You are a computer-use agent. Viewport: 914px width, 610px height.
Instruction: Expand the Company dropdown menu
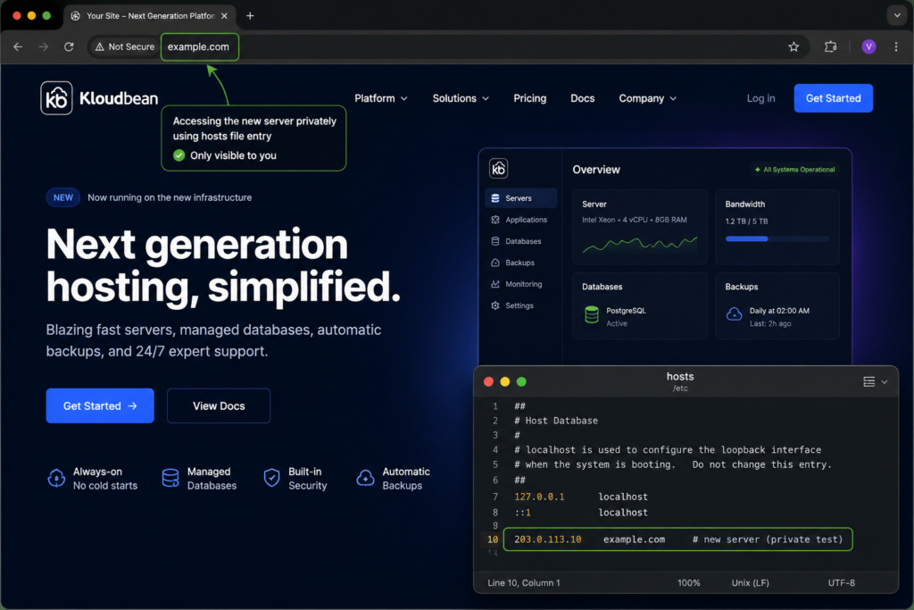648,98
